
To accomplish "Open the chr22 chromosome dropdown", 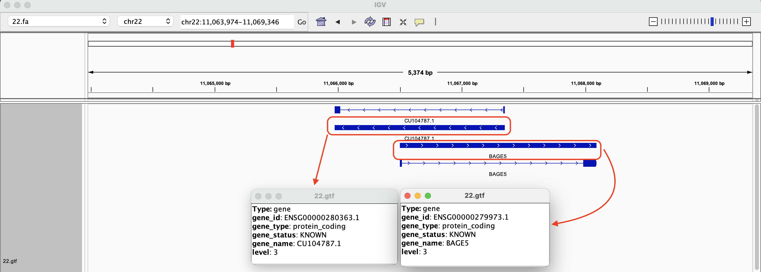I will pos(145,21).
